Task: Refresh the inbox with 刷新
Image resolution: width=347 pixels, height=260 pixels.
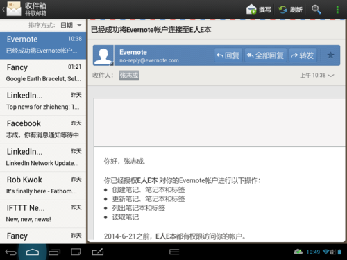Action: coord(290,10)
